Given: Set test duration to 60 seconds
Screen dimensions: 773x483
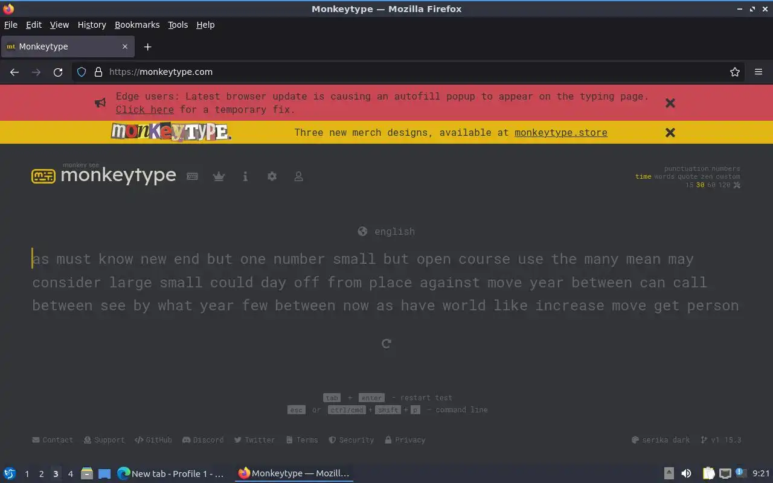Looking at the screenshot, I should pos(711,185).
